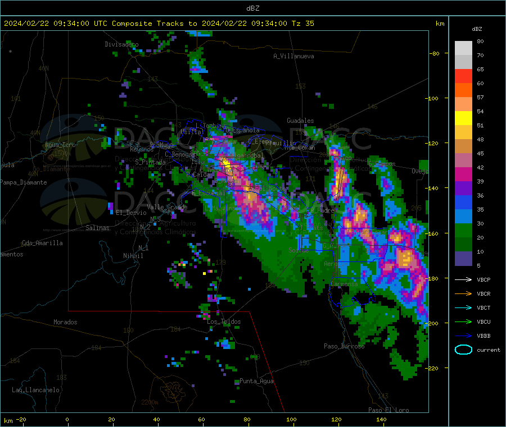
Task: Click the 'Tz 35' header text
Action: point(302,24)
